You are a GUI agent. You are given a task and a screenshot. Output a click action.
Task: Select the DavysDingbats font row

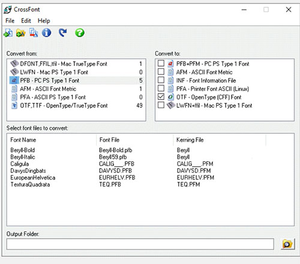[28, 170]
